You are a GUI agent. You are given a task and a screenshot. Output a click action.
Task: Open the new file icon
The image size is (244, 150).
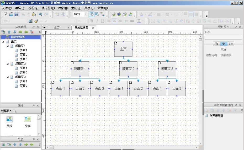(5, 14)
